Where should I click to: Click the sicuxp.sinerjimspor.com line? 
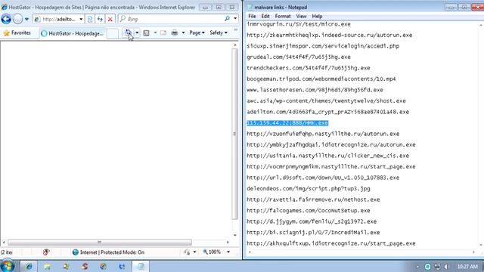[323, 46]
